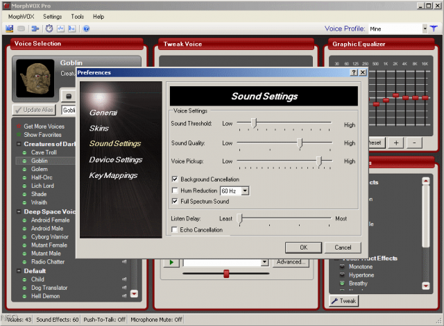
Task: Click the Sound Quality slider handle
Action: click(300, 143)
